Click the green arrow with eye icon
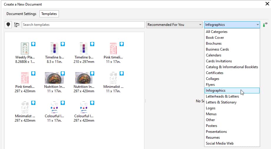 [265, 25]
